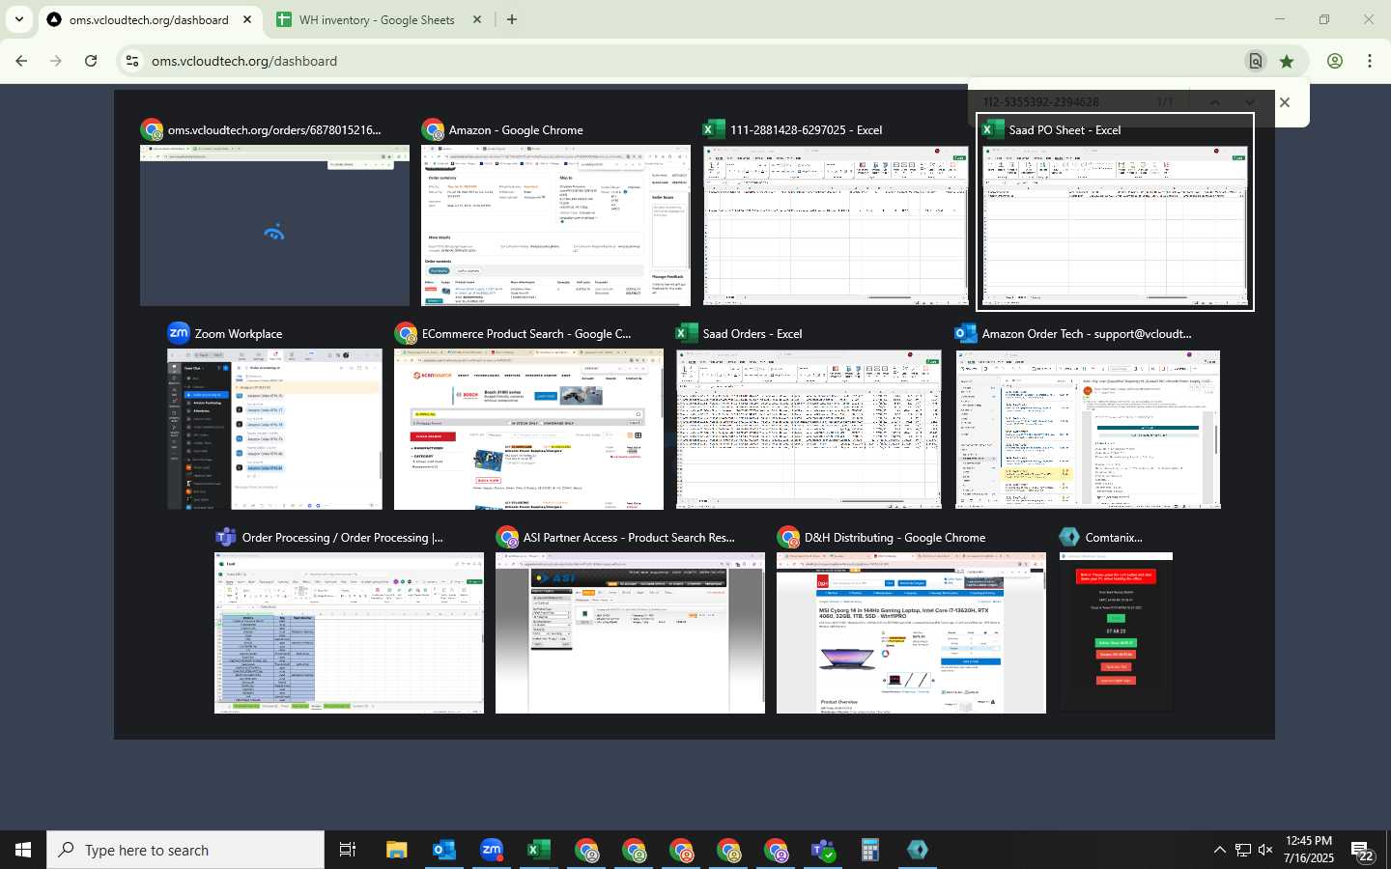Open the clock showing 12:45 PM

pyautogui.click(x=1309, y=850)
